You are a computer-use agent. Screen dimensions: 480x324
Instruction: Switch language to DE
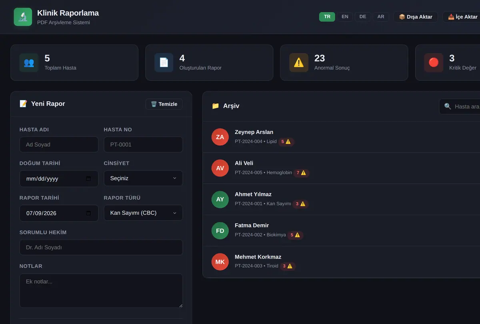(x=363, y=17)
